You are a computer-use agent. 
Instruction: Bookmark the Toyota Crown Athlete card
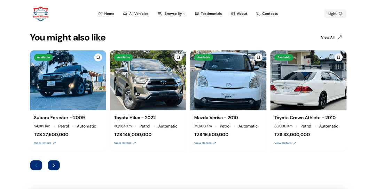point(338,57)
